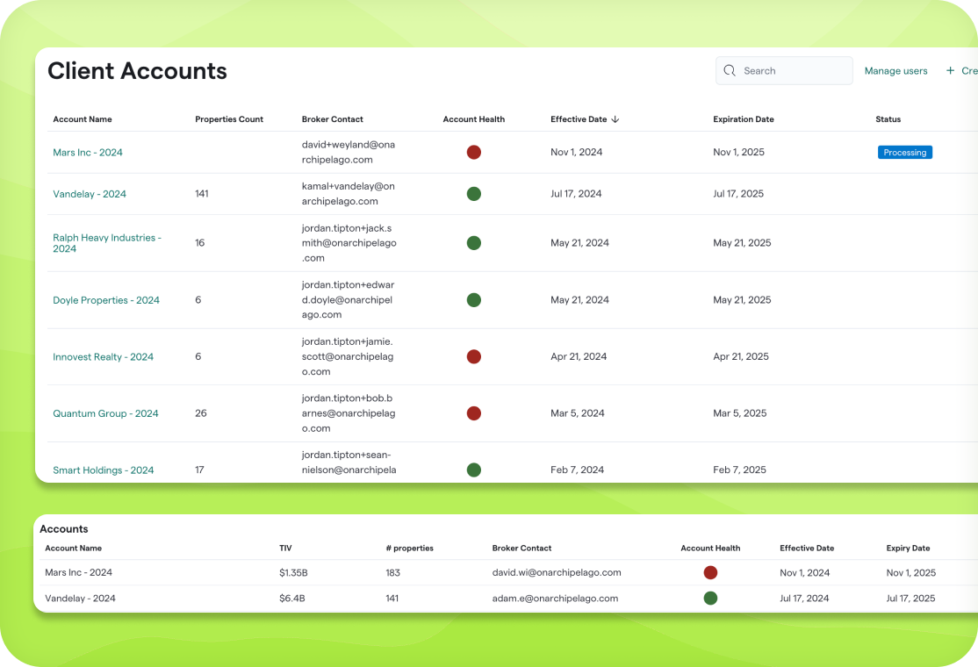
Task: Sort by Expiration Date column header
Action: (744, 119)
